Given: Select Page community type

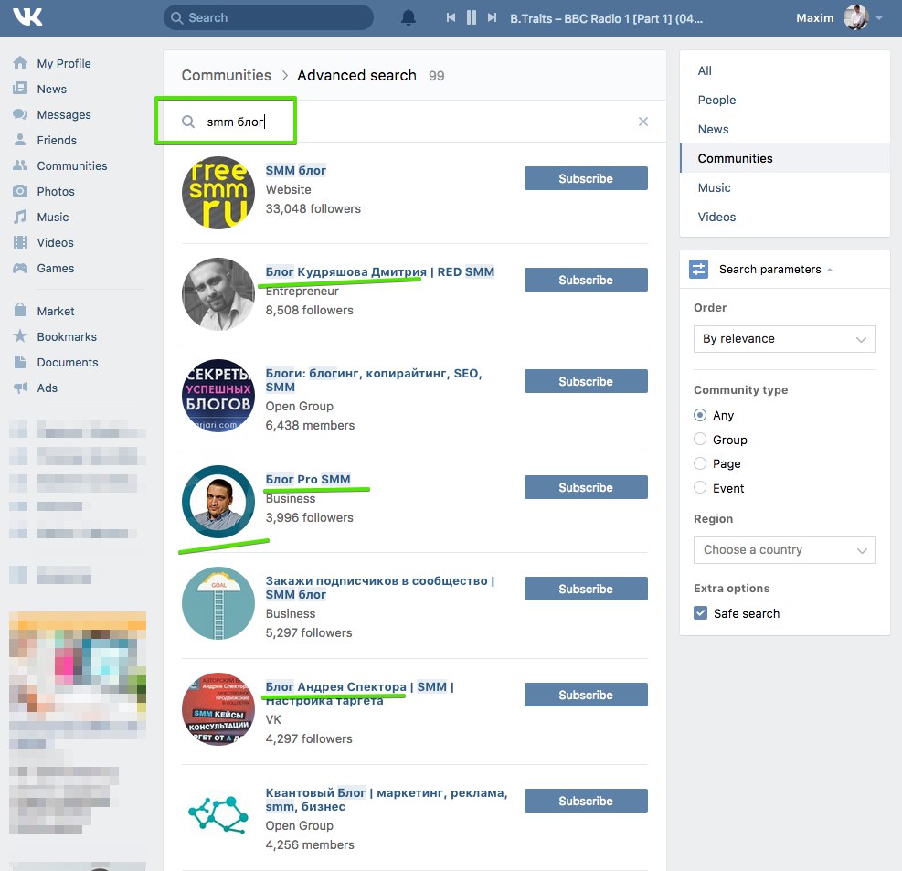Looking at the screenshot, I should 699,463.
